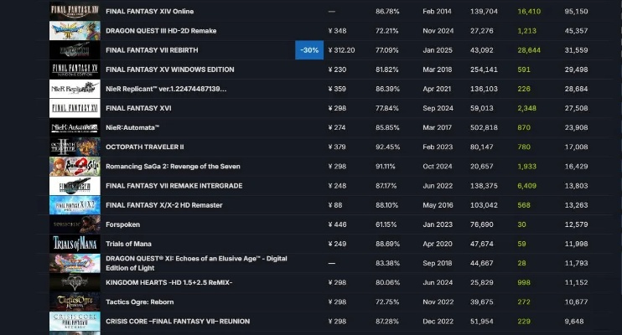
Task: Click the FINAL FANTASY VII REBIRTH thumbnail image
Action: tap(75, 50)
